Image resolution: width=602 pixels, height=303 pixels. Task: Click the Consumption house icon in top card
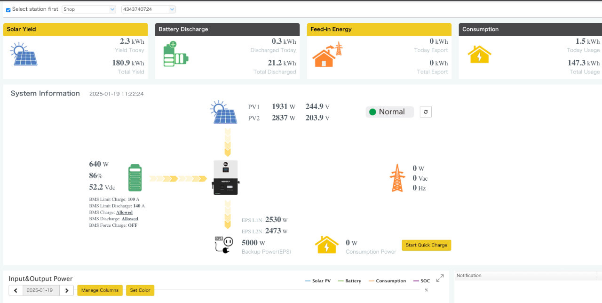(x=479, y=55)
